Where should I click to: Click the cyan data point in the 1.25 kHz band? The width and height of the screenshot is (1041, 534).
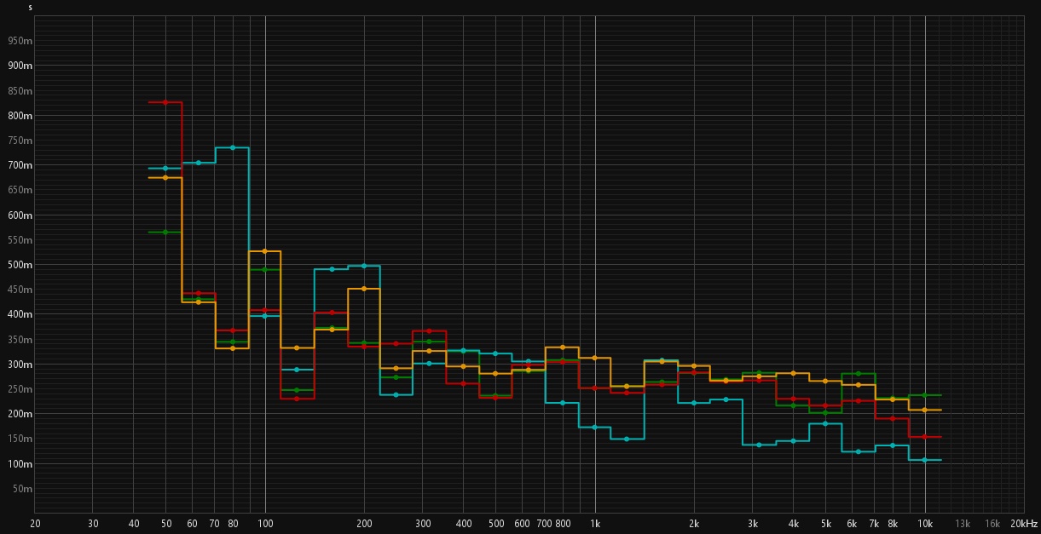[627, 439]
